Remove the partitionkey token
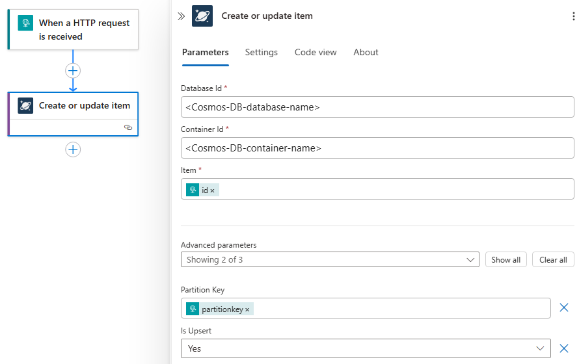579x364 pixels. 247,309
